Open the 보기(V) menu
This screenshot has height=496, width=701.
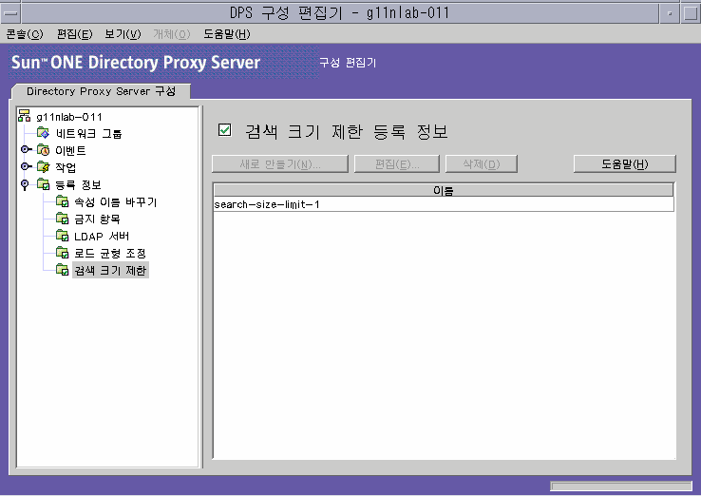tap(123, 34)
